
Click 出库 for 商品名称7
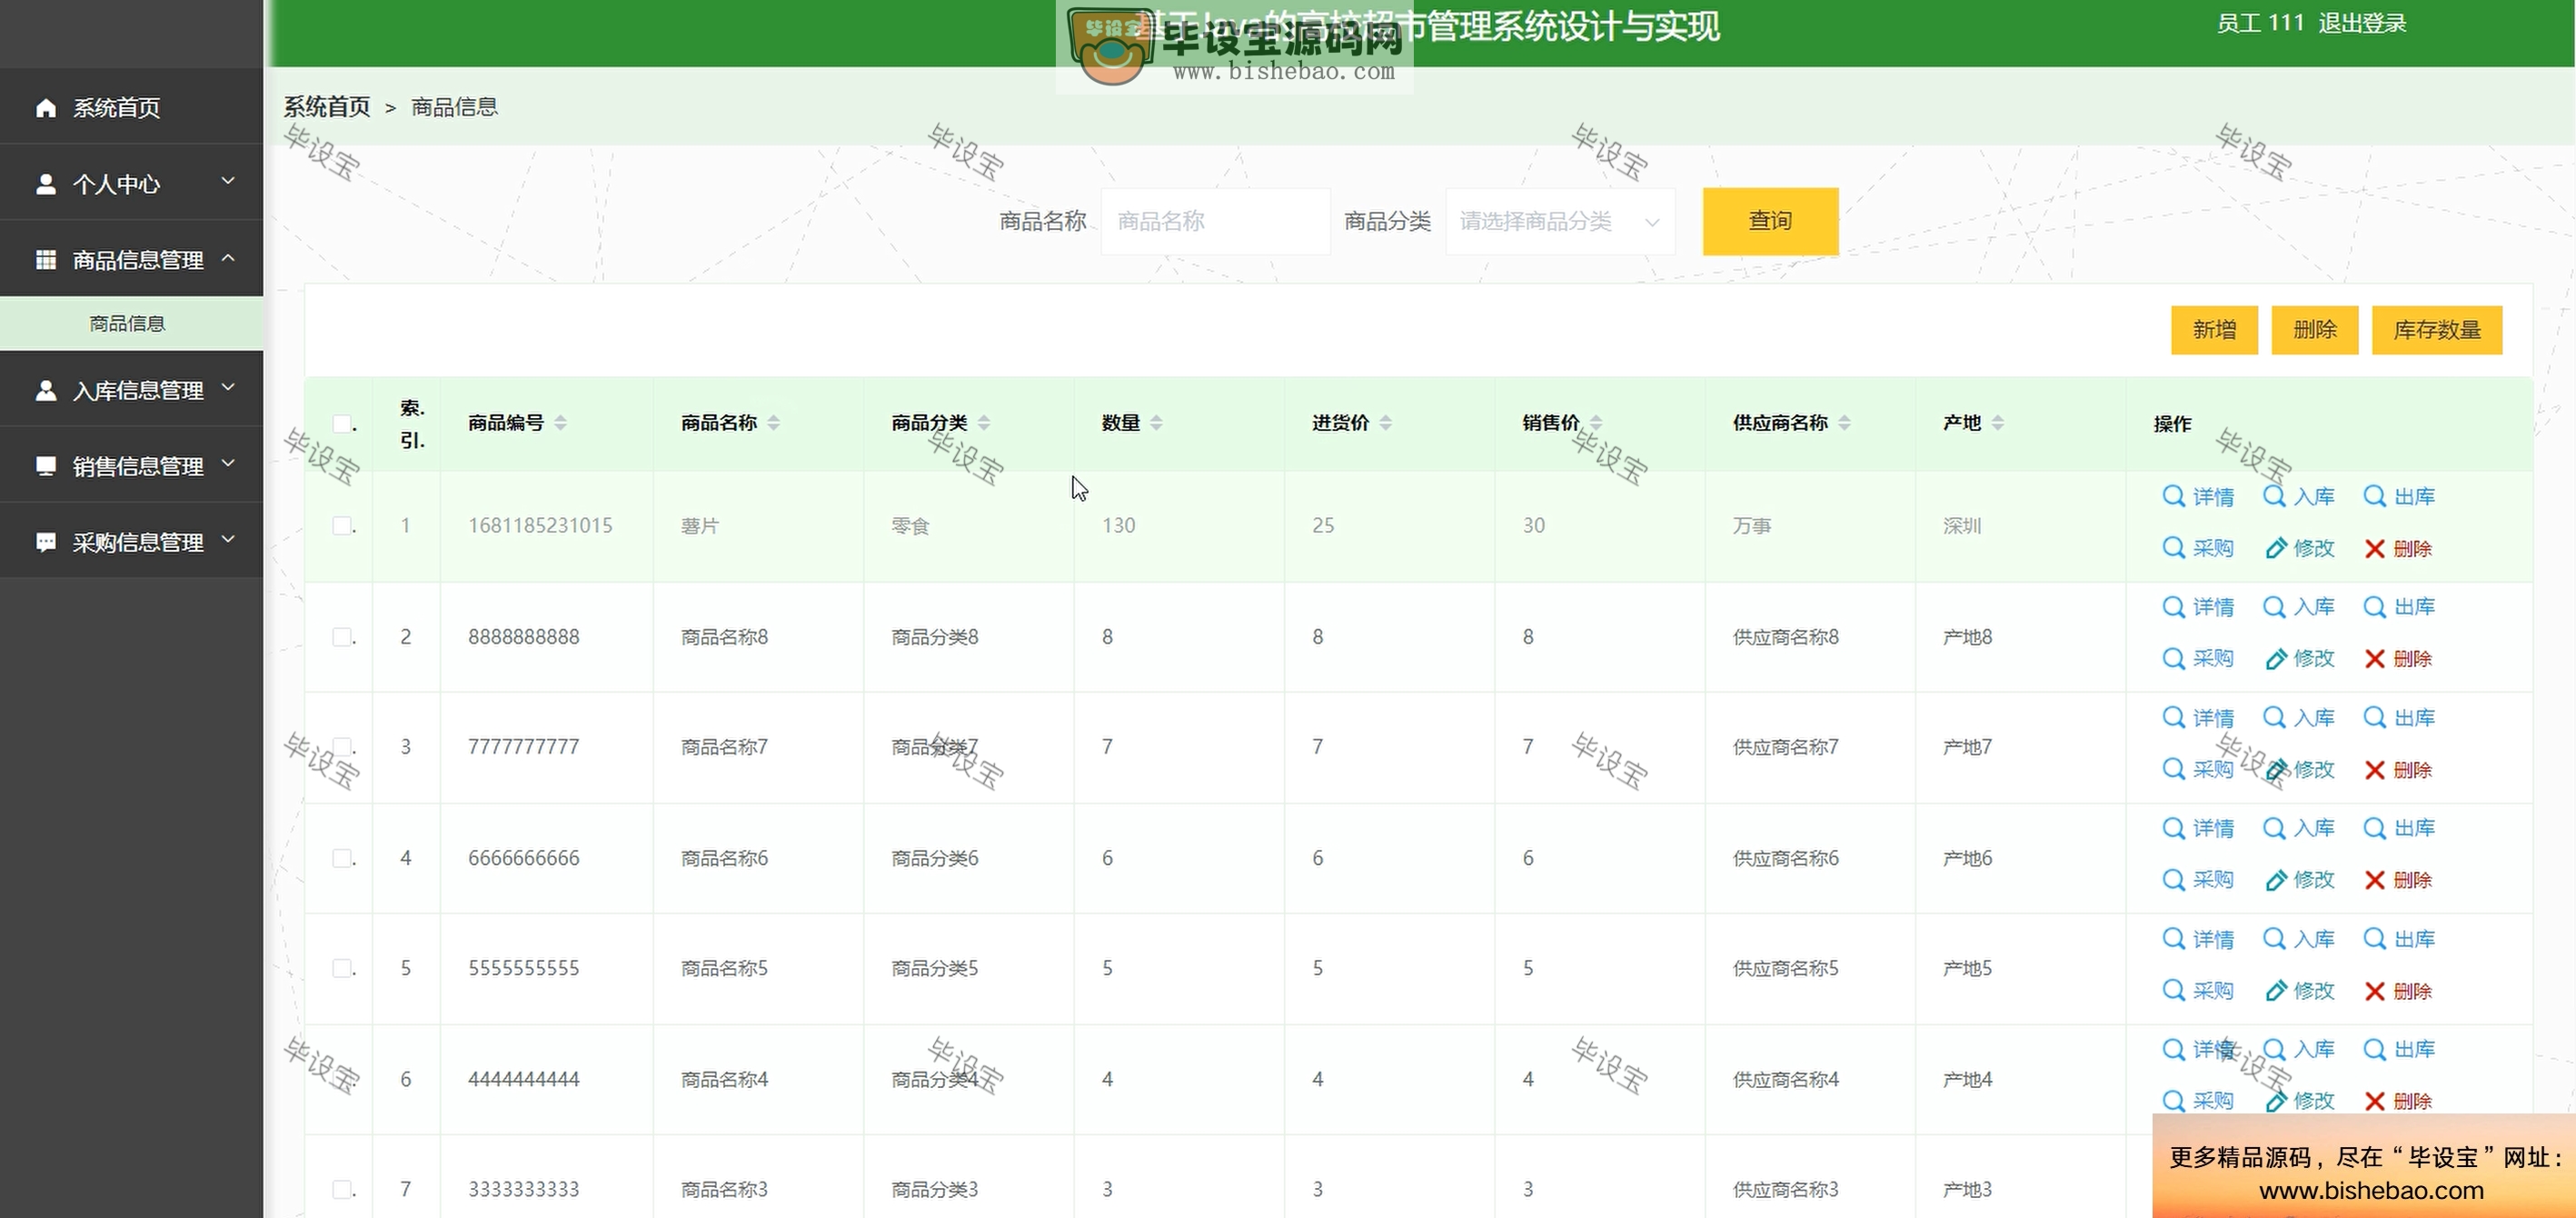pyautogui.click(x=2398, y=718)
